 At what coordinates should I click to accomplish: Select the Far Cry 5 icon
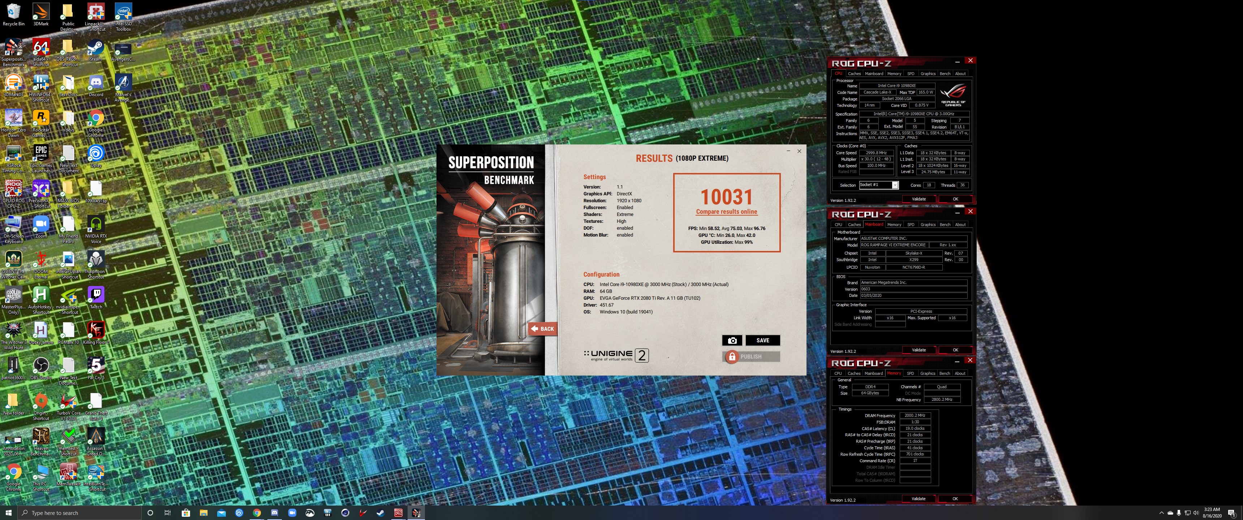tap(96, 369)
